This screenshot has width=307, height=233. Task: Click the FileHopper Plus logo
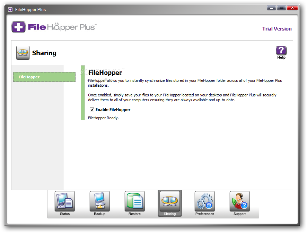click(54, 27)
